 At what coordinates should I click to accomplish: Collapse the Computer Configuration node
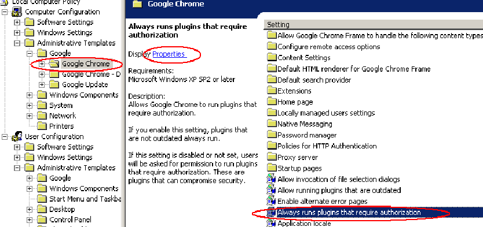pyautogui.click(x=5, y=12)
